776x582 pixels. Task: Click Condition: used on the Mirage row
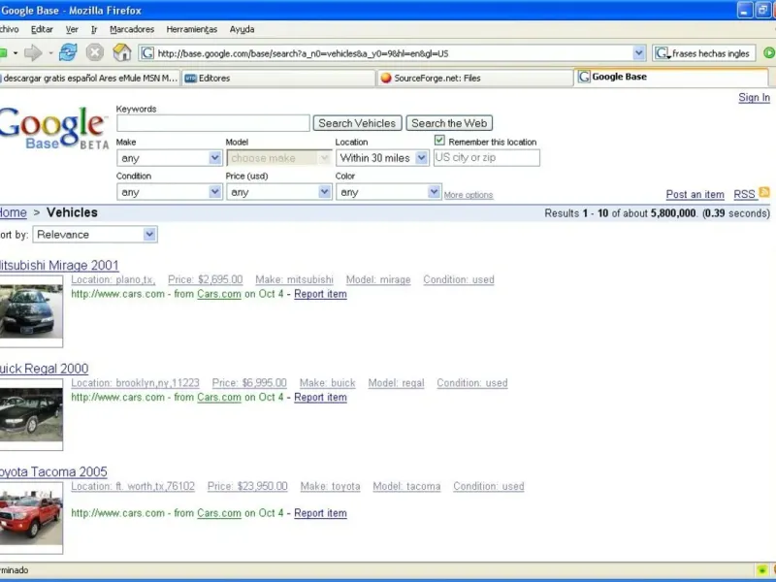(x=459, y=279)
